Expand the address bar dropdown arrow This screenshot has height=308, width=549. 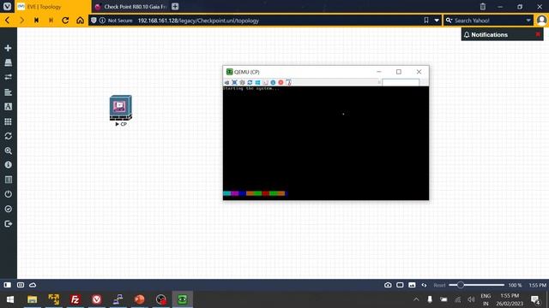point(437,21)
